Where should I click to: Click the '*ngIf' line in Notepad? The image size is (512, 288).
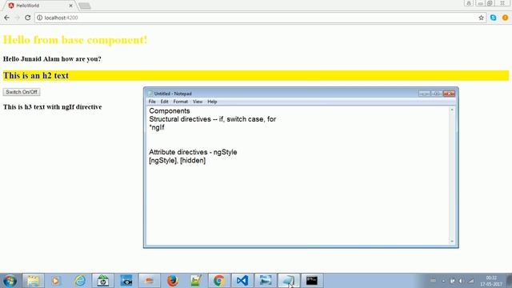click(157, 128)
